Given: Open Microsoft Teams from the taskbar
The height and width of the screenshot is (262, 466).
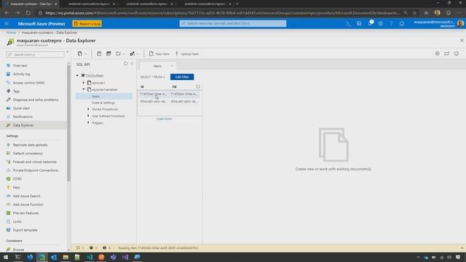Looking at the screenshot, I should [114, 257].
